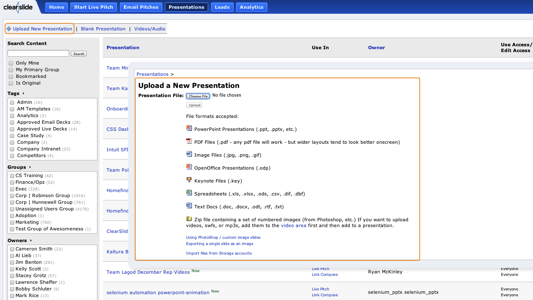Check the Cameron Smith owner checkbox
This screenshot has width=533, height=300.
(x=12, y=249)
